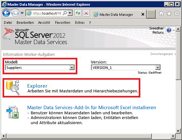Click vertical scrollbar down arrow

[178, 131]
